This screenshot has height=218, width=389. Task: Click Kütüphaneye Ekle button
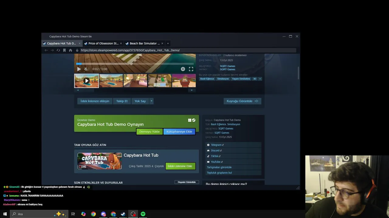[179, 132]
